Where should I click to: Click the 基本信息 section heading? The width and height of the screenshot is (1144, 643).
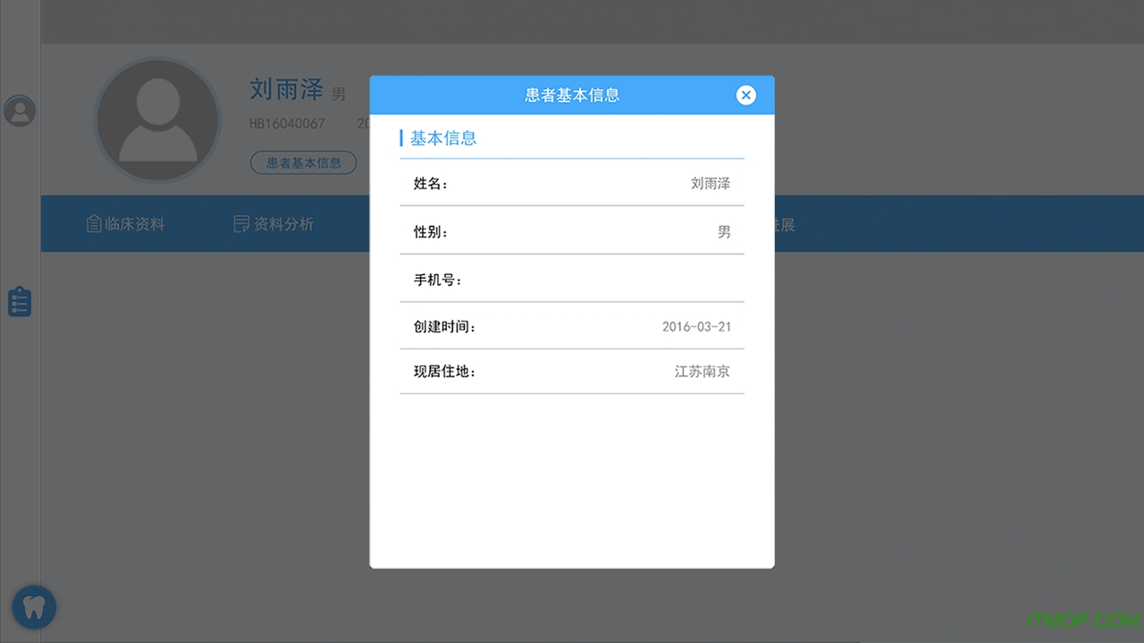[x=442, y=138]
